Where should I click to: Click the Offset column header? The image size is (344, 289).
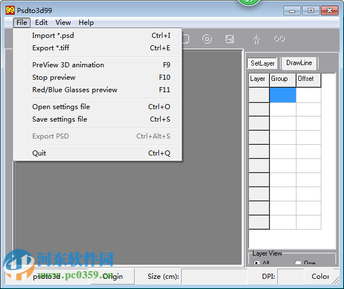(x=308, y=80)
